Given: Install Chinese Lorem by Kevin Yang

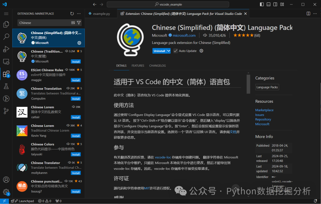Looking at the screenshot, I should point(76,136).
